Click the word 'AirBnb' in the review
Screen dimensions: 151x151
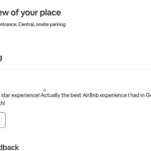click(x=91, y=95)
